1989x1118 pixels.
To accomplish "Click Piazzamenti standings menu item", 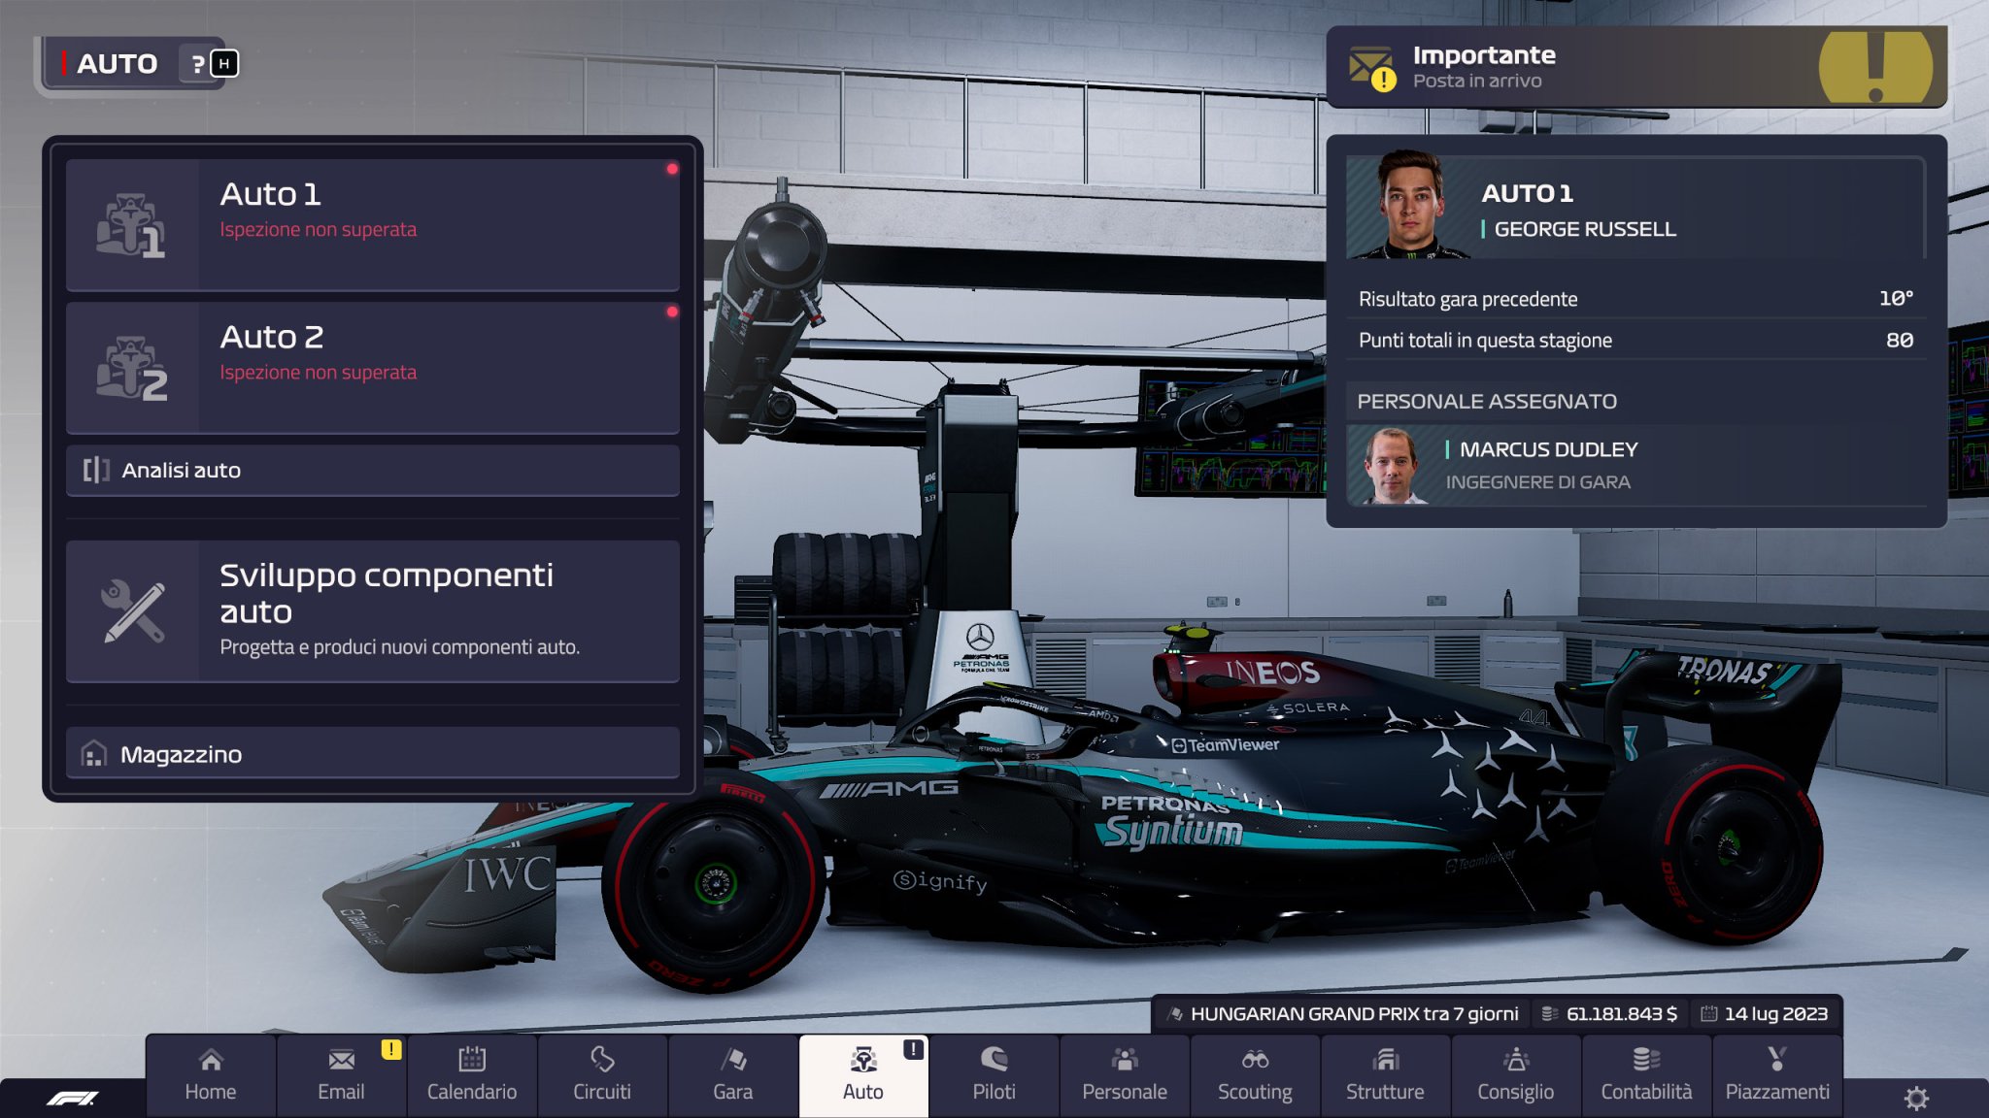I will point(1770,1077).
